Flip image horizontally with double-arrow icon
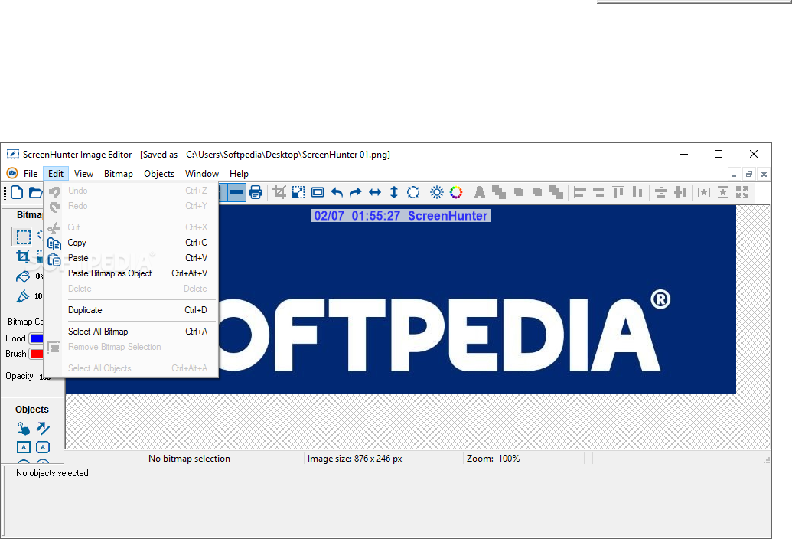The width and height of the screenshot is (792, 539). tap(375, 192)
